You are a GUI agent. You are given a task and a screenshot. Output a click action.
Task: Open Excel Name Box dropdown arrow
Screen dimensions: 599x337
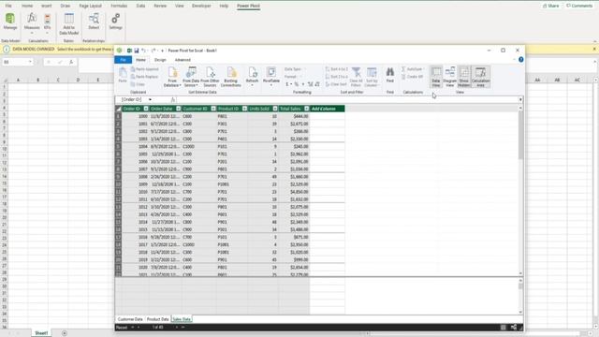pyautogui.click(x=30, y=62)
